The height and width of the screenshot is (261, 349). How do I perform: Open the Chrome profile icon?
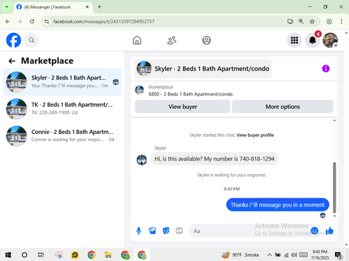(x=329, y=22)
